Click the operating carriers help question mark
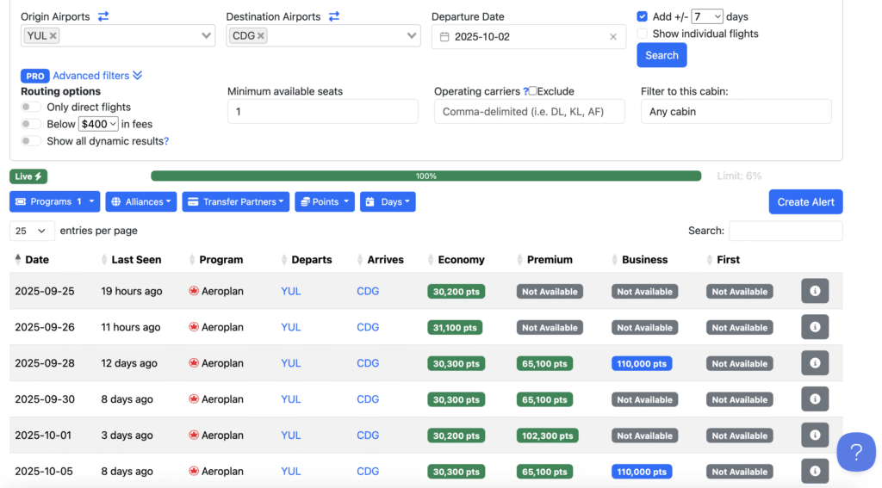The image size is (882, 488). [525, 91]
